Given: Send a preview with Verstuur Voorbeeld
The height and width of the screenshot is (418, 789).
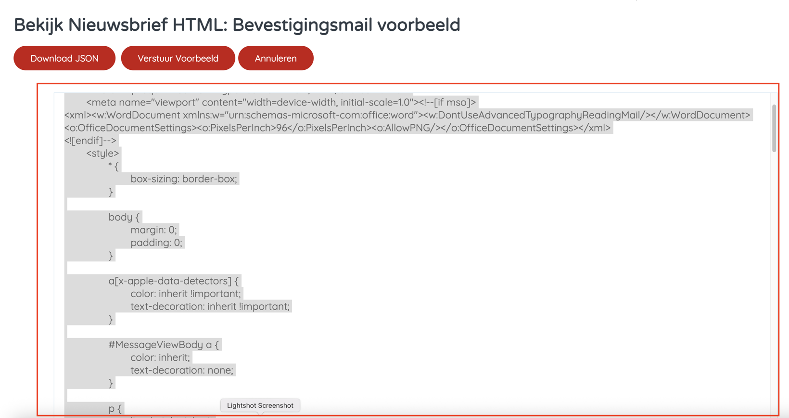Looking at the screenshot, I should 178,58.
